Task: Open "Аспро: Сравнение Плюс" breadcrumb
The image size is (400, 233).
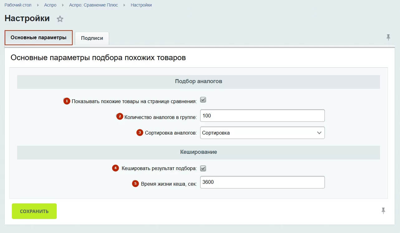Action: click(x=94, y=5)
